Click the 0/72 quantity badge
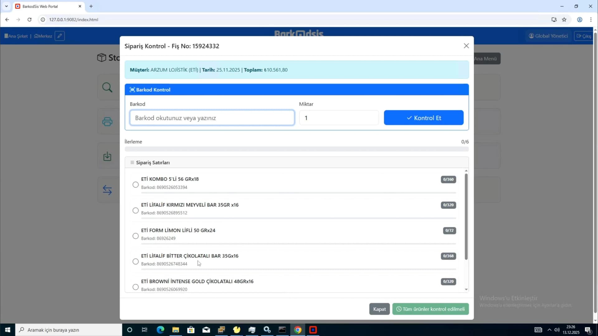This screenshot has height=336, width=598. [x=449, y=230]
